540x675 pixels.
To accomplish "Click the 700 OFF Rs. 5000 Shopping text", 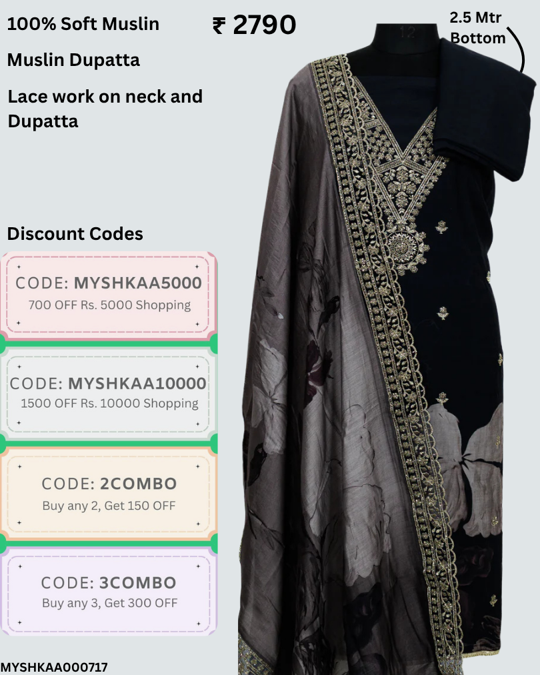I will [109, 305].
